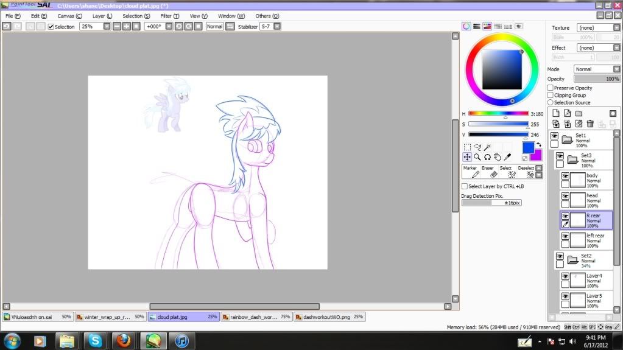The height and width of the screenshot is (350, 623).
Task: Choose the Select pen tool
Action: point(507,172)
